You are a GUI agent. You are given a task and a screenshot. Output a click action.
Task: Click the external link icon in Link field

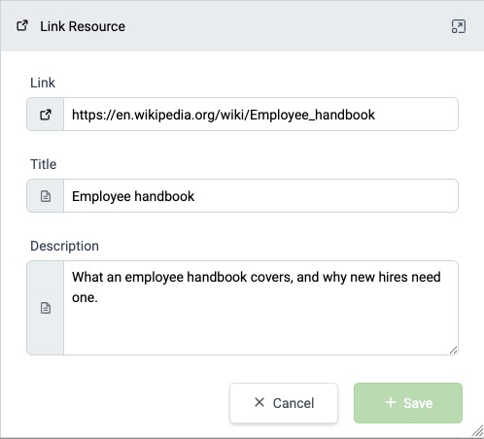tap(46, 115)
